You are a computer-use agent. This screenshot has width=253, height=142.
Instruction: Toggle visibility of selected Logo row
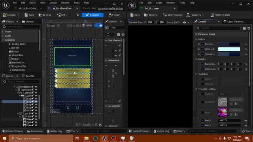point(36,102)
